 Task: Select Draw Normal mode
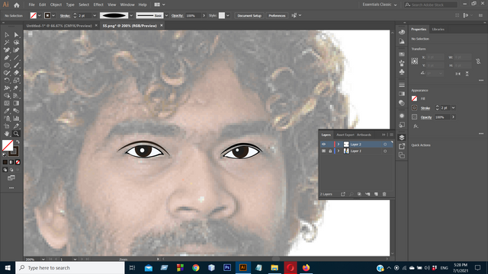coord(5,170)
